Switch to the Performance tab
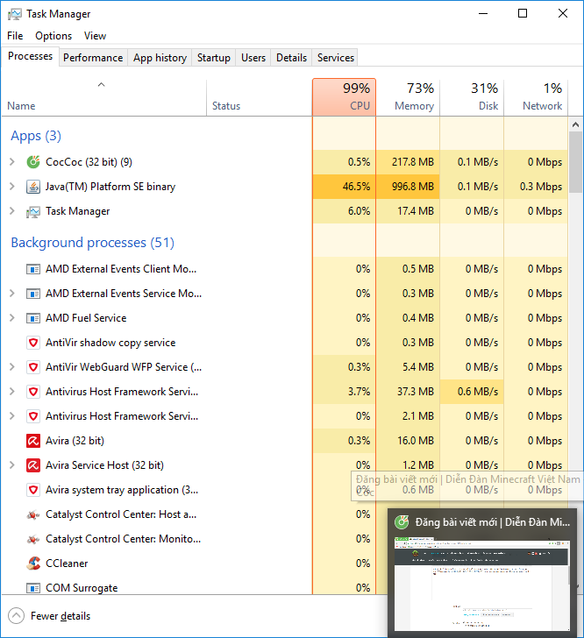 [93, 58]
